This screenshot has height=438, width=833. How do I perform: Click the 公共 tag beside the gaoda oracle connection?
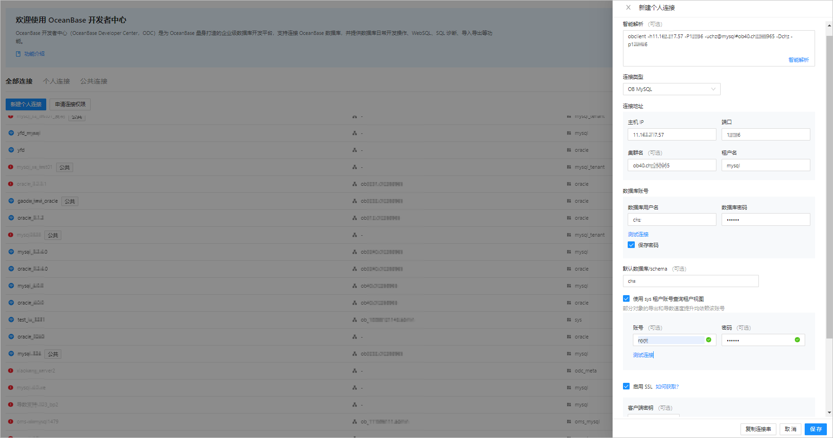[x=70, y=201]
